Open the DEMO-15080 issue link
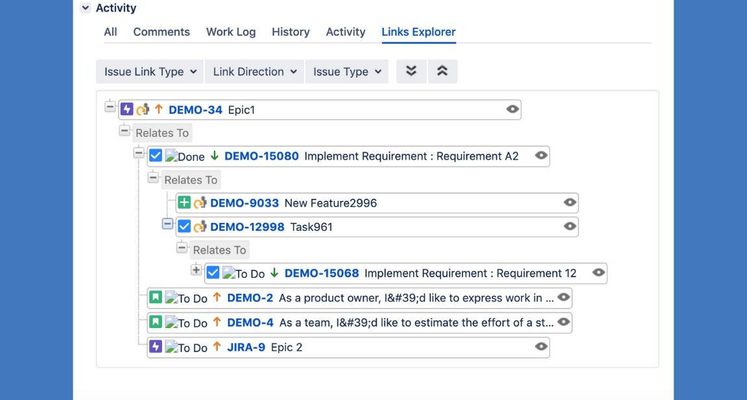This screenshot has height=400, width=747. 261,156
